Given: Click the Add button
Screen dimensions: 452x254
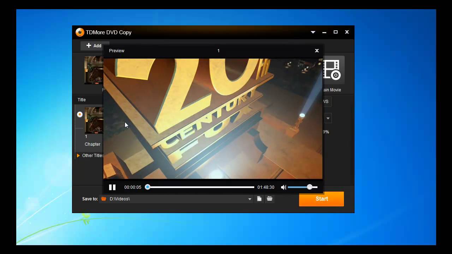Looking at the screenshot, I should [94, 46].
